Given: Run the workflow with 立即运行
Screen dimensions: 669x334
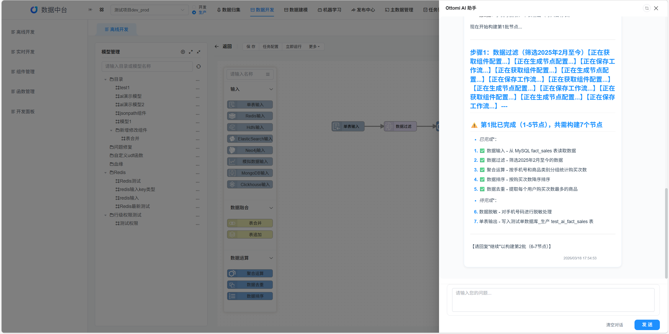Looking at the screenshot, I should click(293, 46).
